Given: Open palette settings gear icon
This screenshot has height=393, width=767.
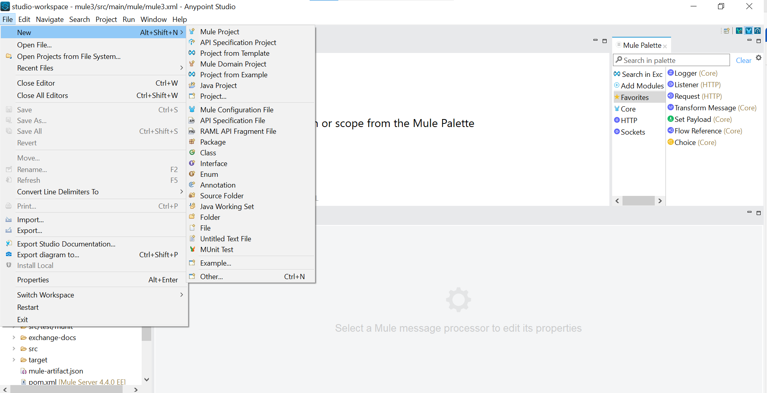Looking at the screenshot, I should [x=759, y=58].
